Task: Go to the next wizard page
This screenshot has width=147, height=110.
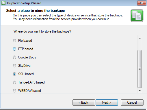Action: tap(107, 103)
